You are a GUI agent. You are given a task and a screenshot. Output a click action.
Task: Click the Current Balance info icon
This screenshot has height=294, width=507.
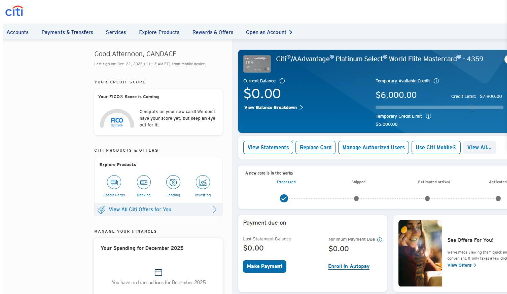pyautogui.click(x=282, y=81)
